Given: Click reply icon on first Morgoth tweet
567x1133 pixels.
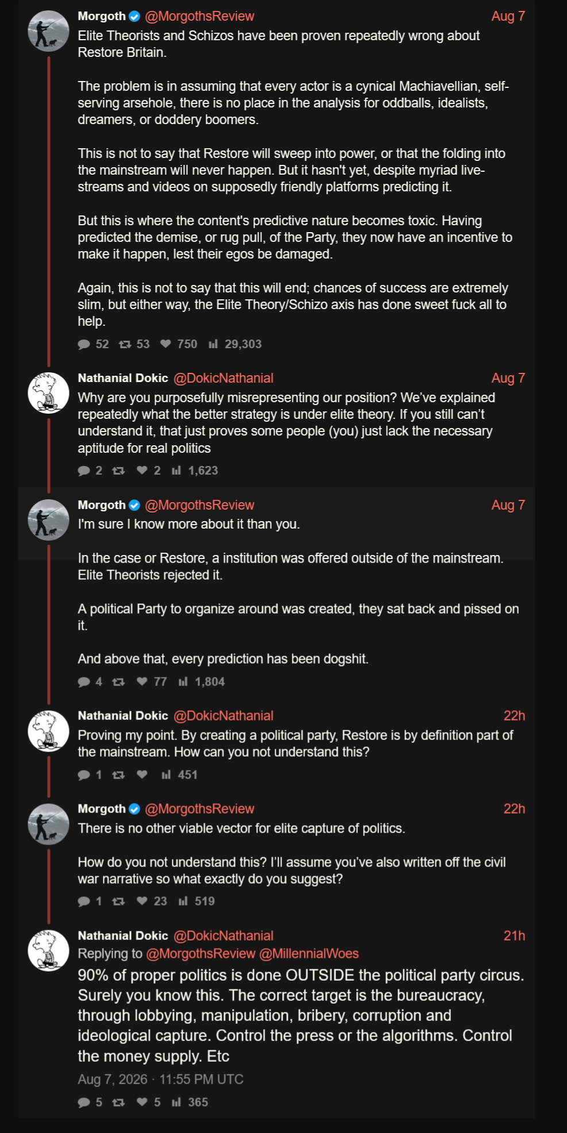Looking at the screenshot, I should click(x=84, y=344).
